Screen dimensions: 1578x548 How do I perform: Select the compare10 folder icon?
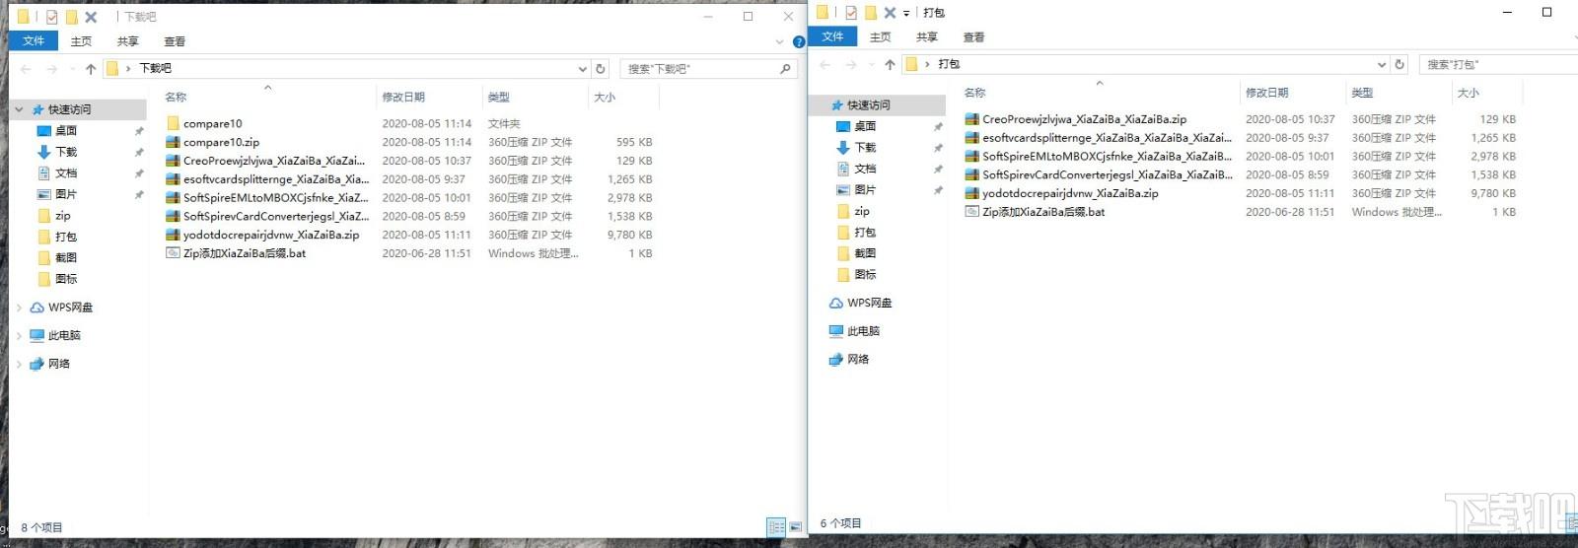coord(173,123)
